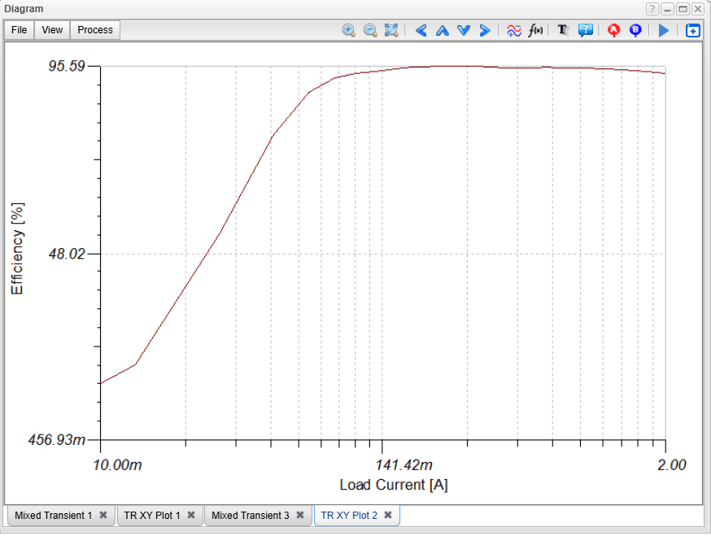Pan the plot right with right arrow

[485, 30]
